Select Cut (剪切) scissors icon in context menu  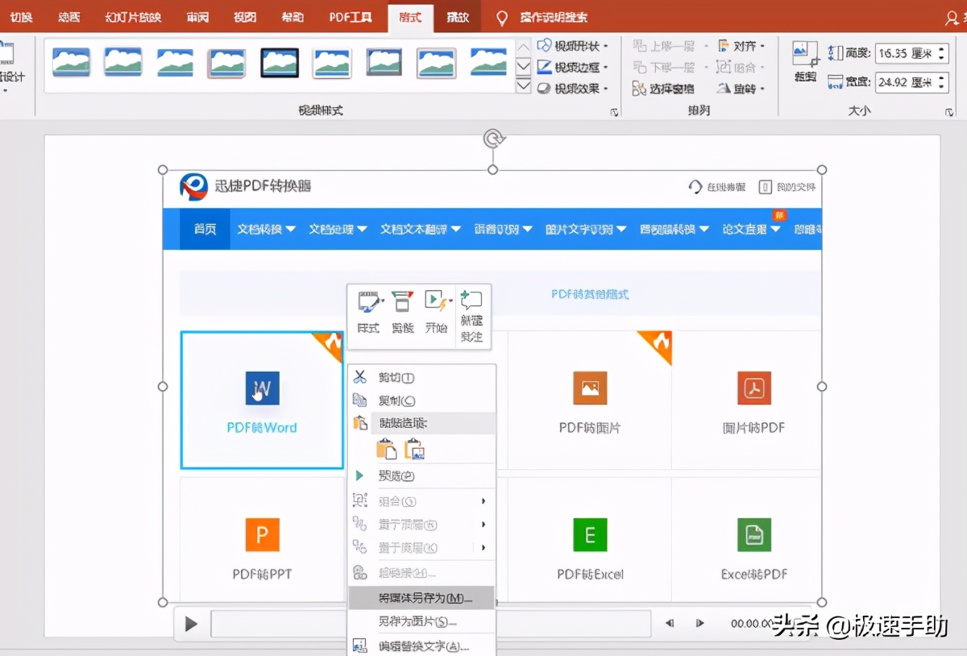pyautogui.click(x=359, y=376)
